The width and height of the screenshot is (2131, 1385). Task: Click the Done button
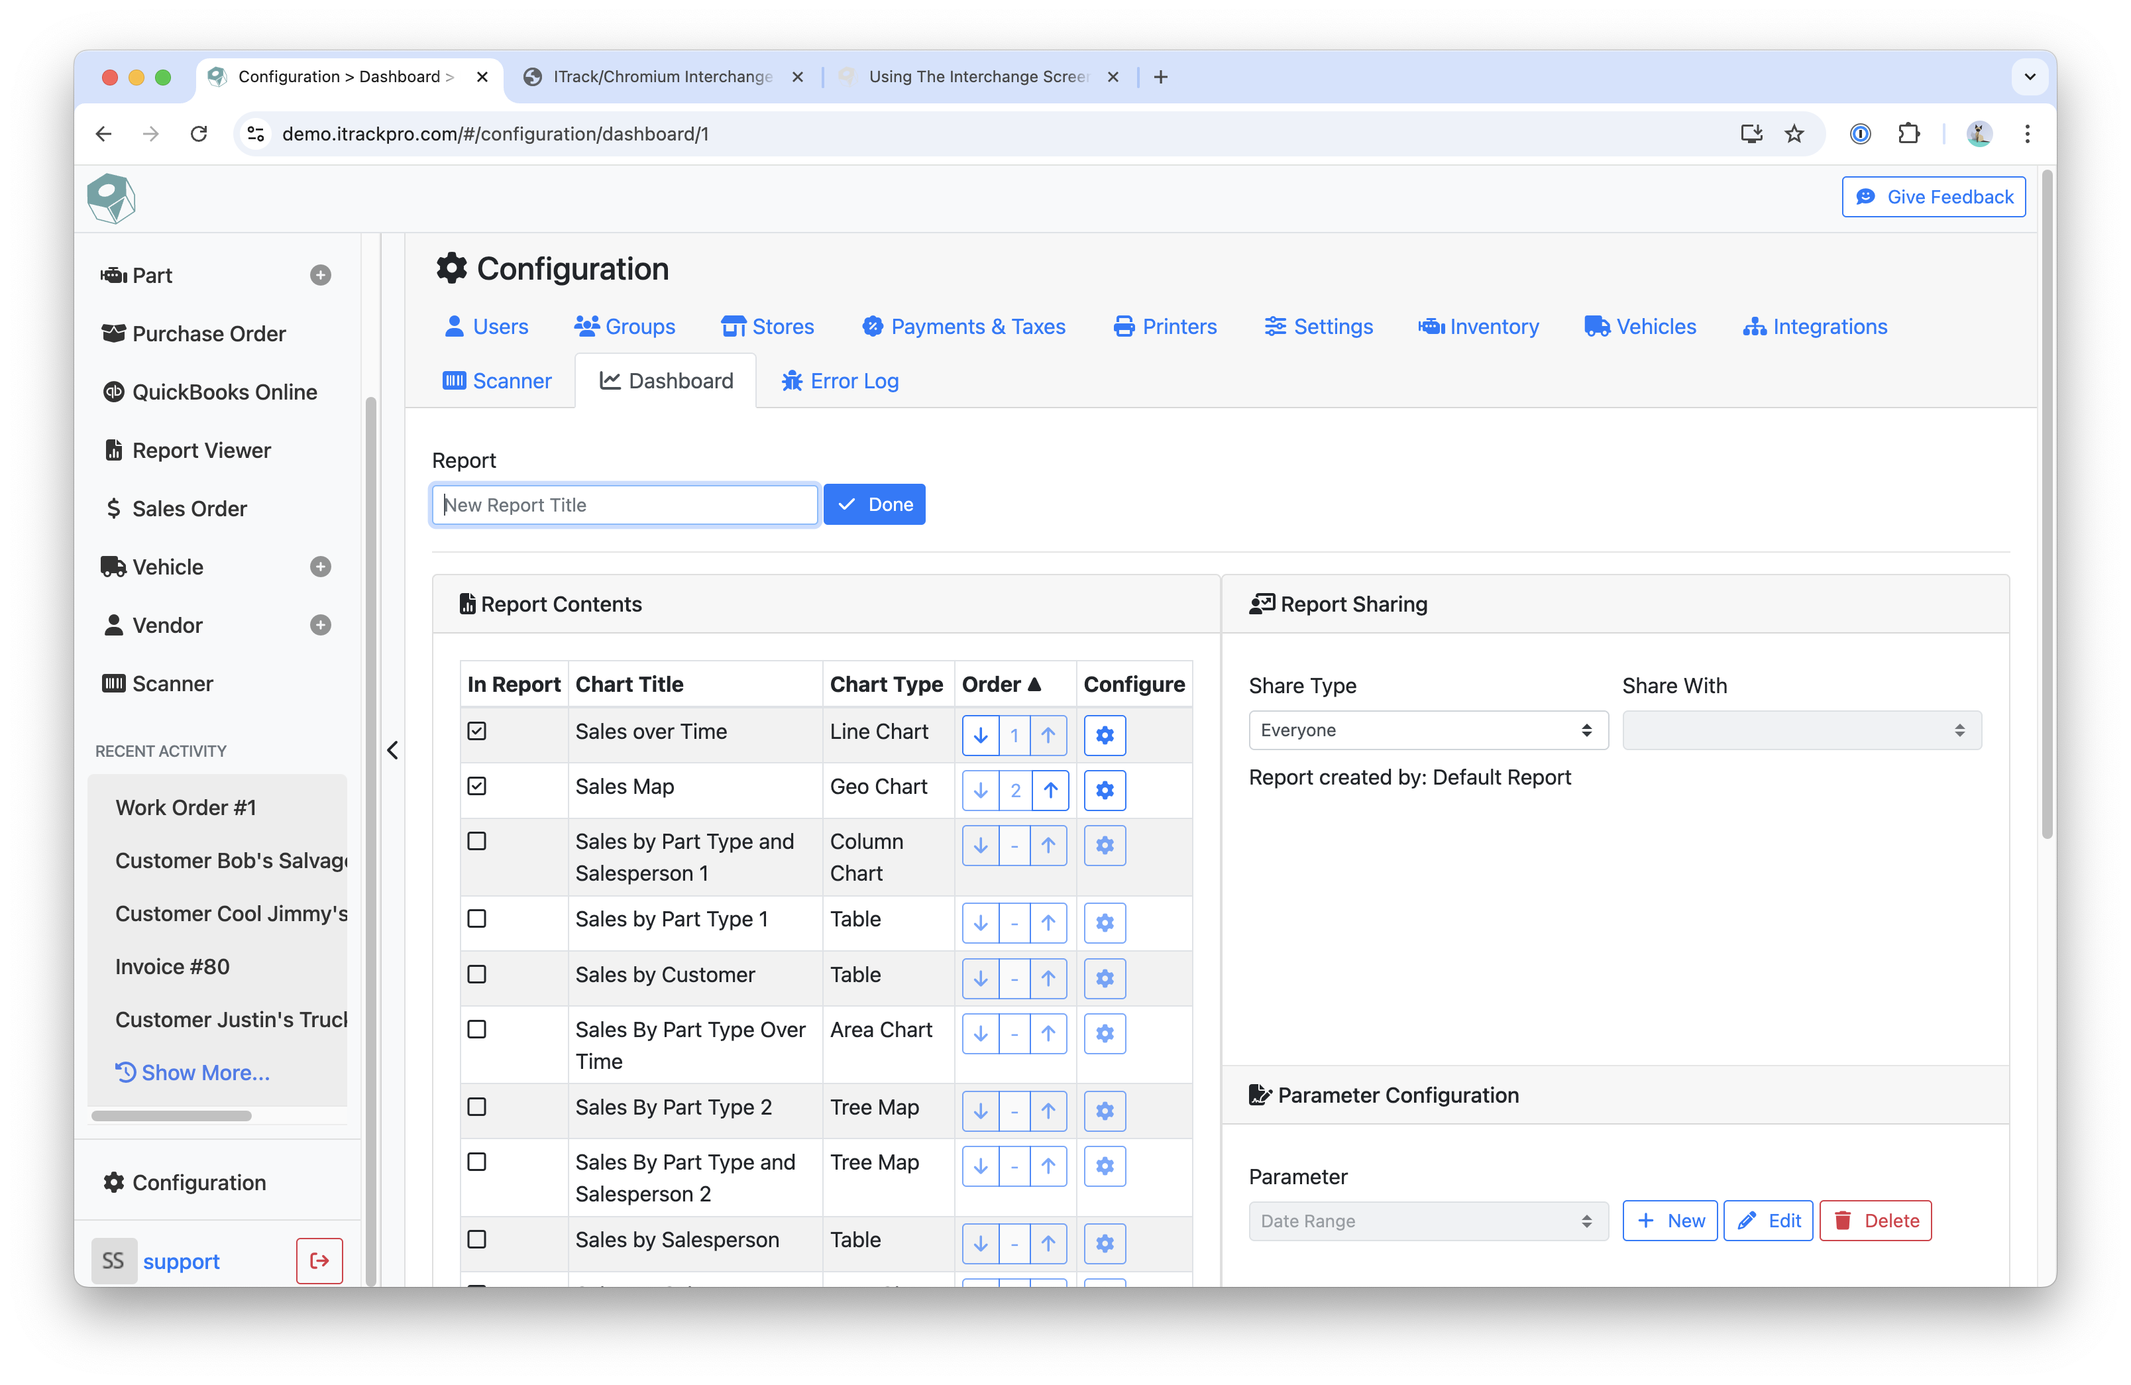click(874, 504)
